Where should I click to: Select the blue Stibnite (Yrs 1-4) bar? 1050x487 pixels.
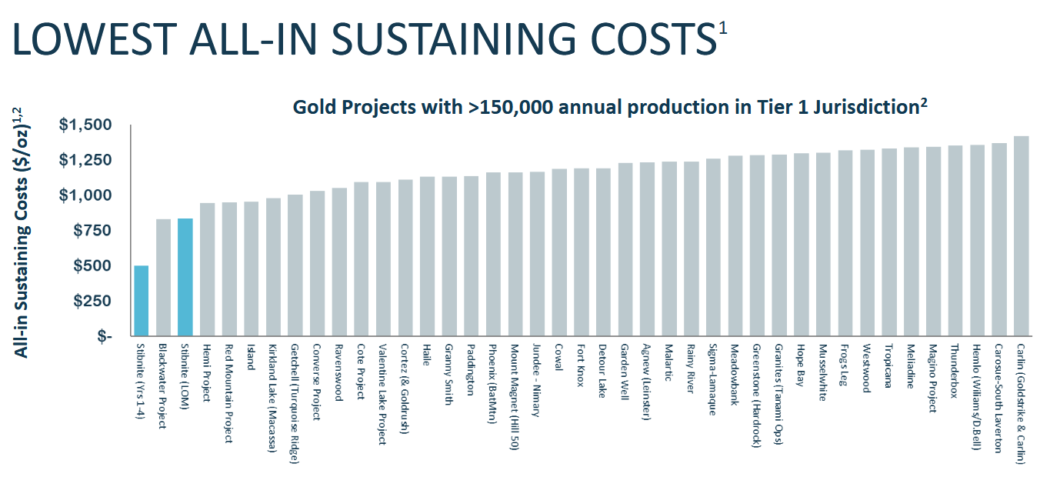pyautogui.click(x=142, y=301)
